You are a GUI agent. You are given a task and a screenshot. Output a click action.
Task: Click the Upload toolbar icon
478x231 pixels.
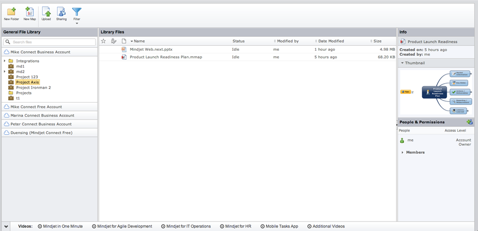pos(46,13)
